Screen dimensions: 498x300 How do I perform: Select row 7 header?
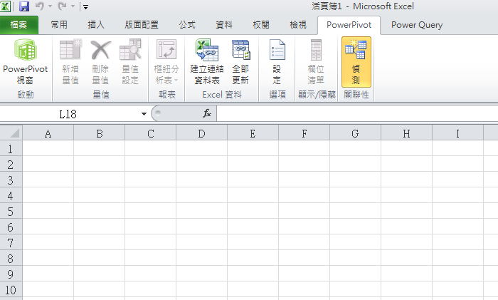click(x=11, y=242)
